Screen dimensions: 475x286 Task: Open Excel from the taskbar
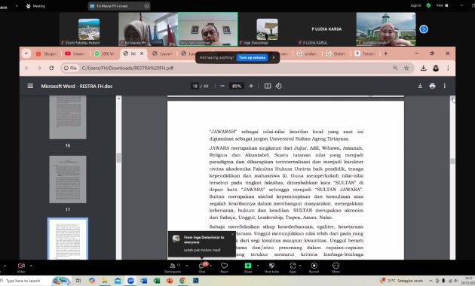click(157, 281)
